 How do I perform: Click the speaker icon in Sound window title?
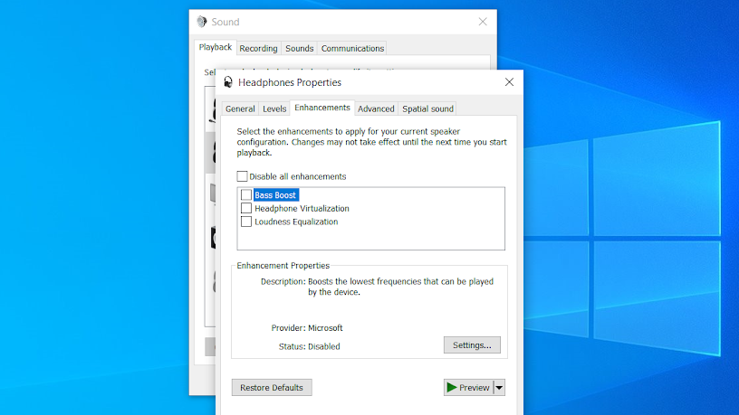202,22
